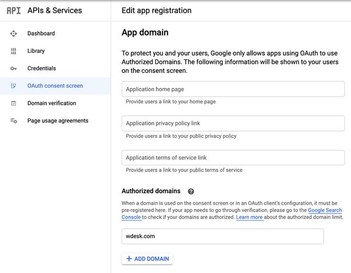Click the App domain heading
This screenshot has width=351, height=273.
(x=145, y=33)
